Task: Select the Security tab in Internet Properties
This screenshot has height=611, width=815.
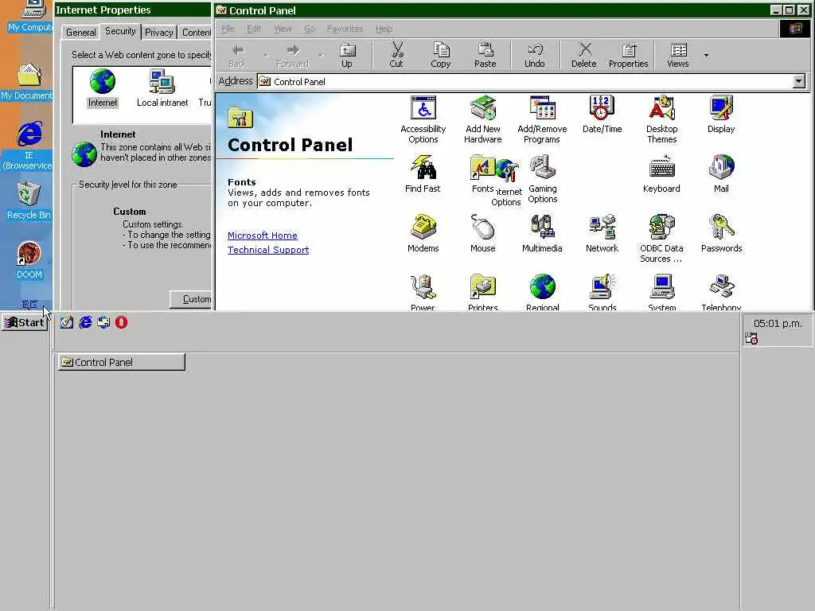Action: coord(120,31)
